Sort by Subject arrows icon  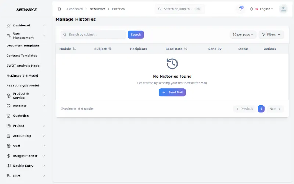[110, 49]
